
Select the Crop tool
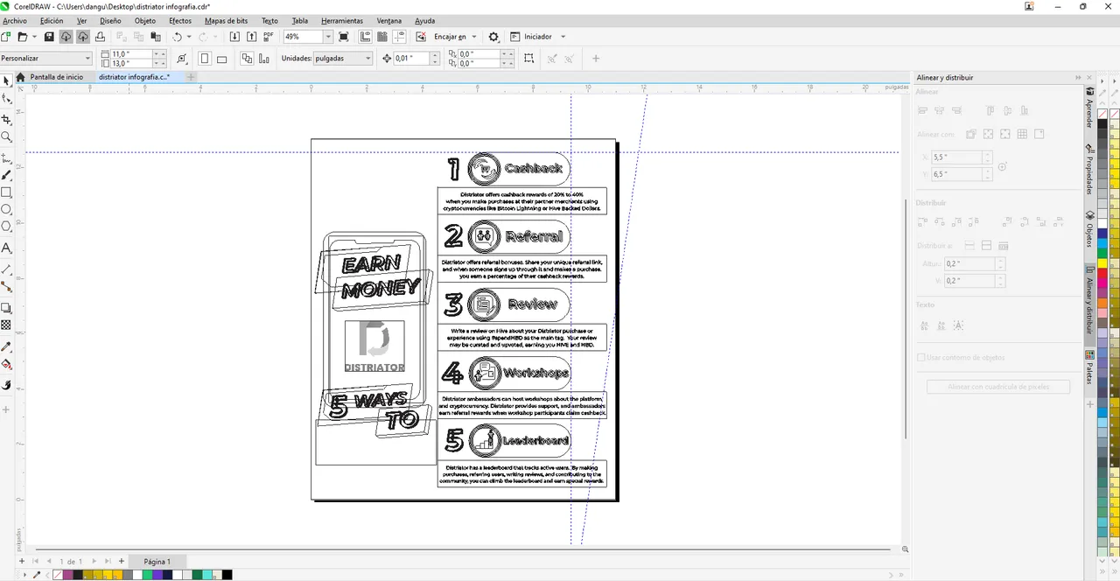[7, 119]
